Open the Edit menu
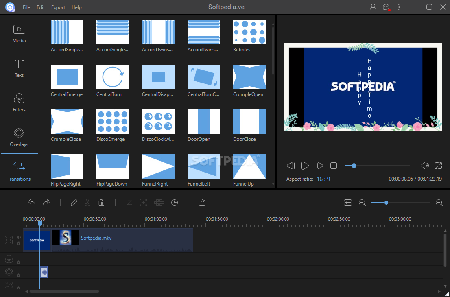This screenshot has width=450, height=297. coord(41,7)
